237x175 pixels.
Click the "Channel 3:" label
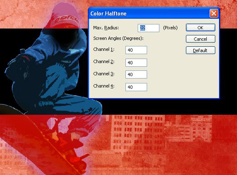(104, 74)
